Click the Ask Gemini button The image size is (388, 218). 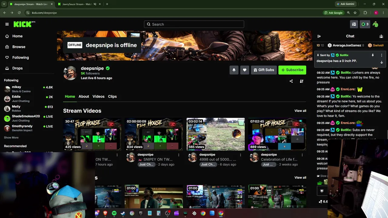(x=345, y=4)
